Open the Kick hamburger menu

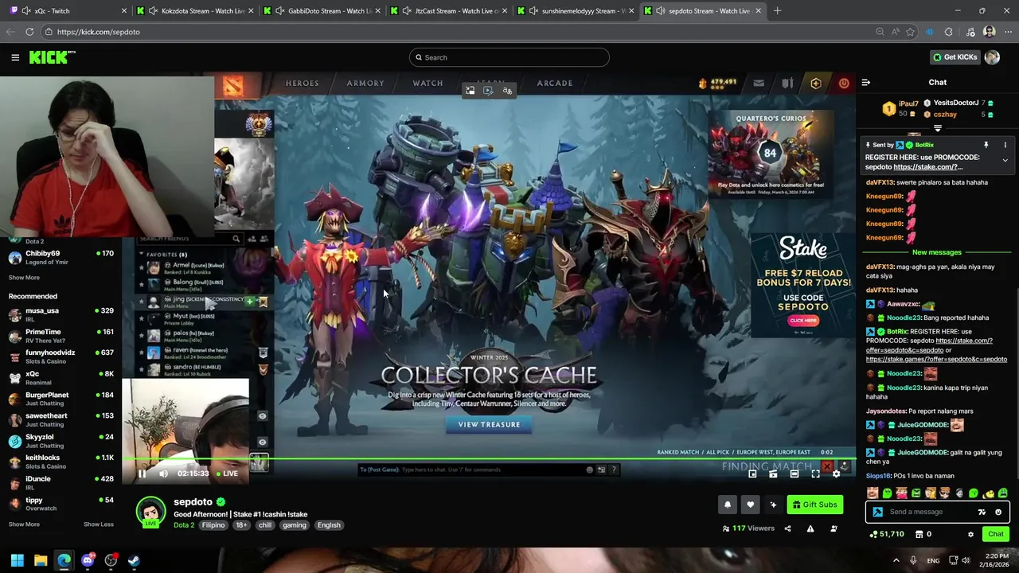point(15,57)
